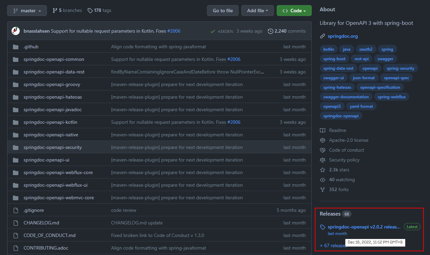Select the json-format topic tag

[x=364, y=78]
